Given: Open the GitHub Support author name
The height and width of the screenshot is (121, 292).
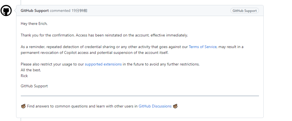Looking at the screenshot, I should point(35,10).
